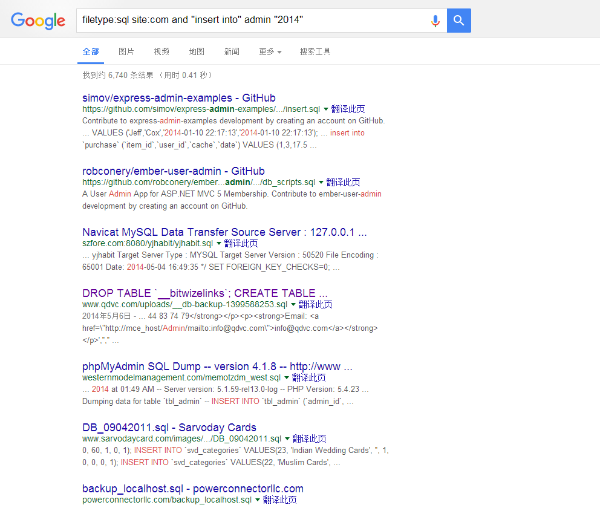Click the szfore.com:8080/yjhabit/yjhabit.sql URL text

click(x=148, y=244)
